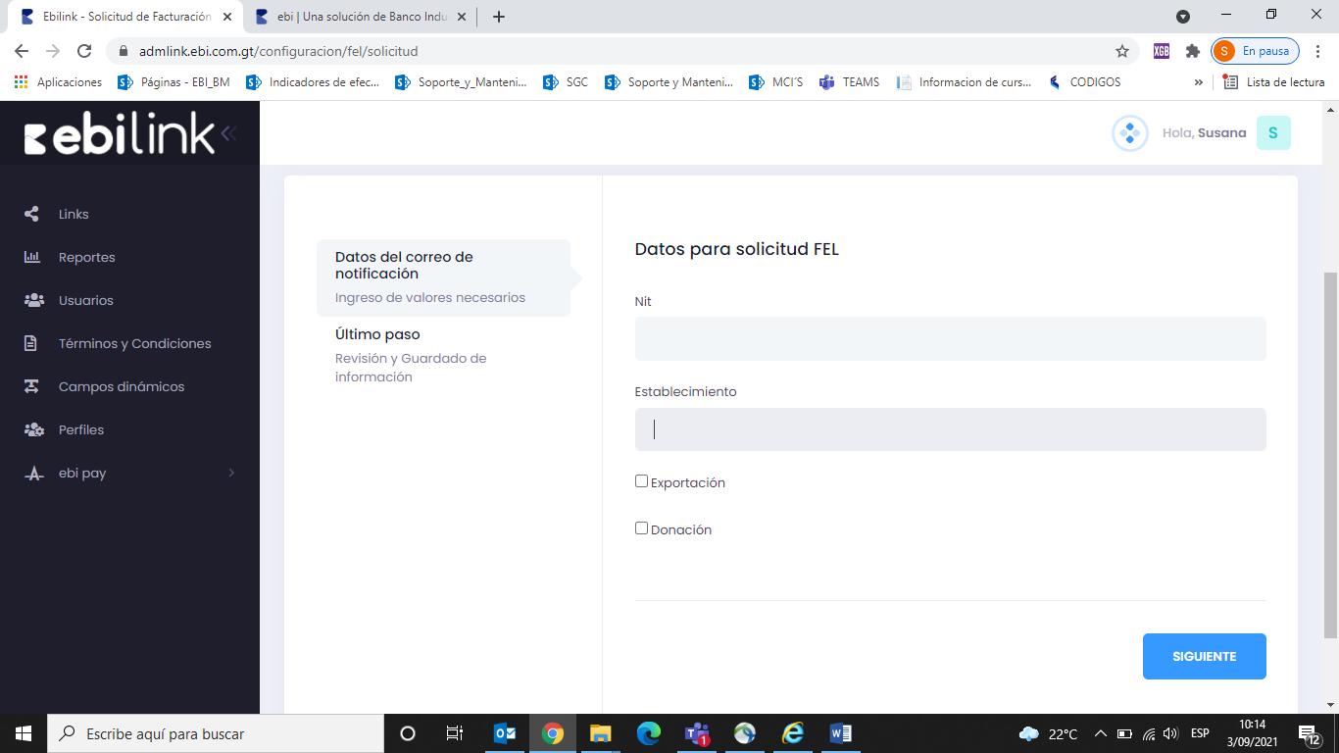
Task: Open Microsoft Teams from the taskbar
Action: (x=697, y=733)
